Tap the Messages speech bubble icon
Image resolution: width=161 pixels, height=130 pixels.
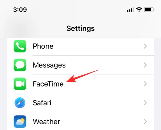click(20, 65)
